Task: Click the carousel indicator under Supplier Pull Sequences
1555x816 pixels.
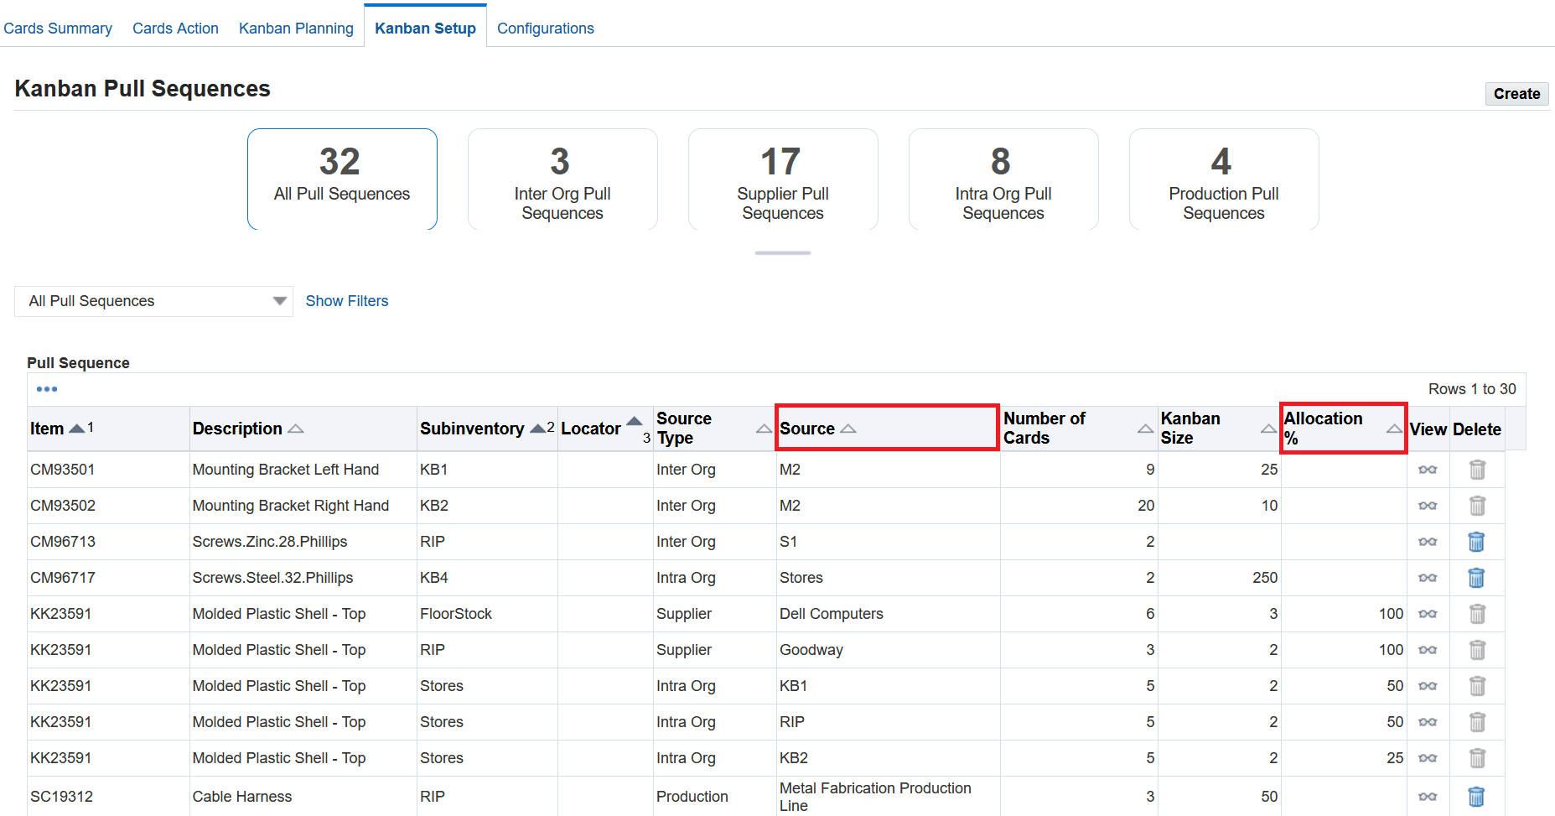Action: (782, 252)
